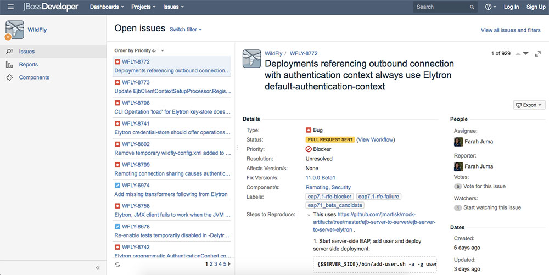Click the Reports chart icon in sidebar

coord(9,64)
